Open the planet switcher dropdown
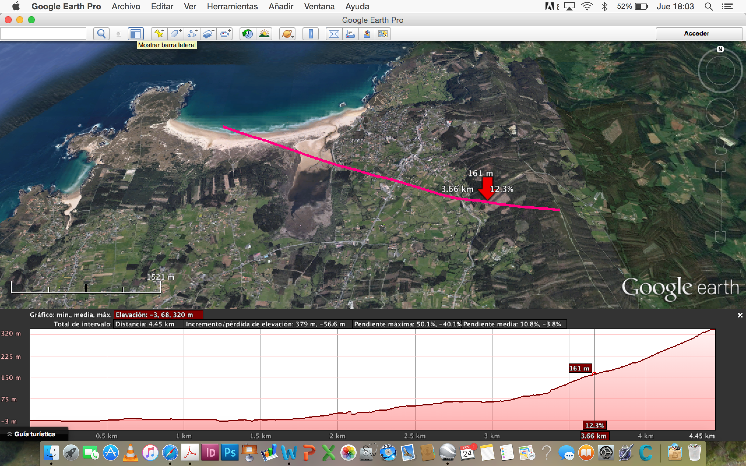Viewport: 746px width, 466px height. [287, 33]
